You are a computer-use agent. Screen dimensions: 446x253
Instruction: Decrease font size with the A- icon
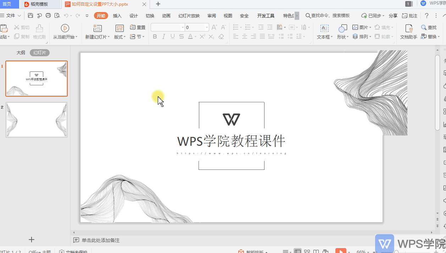coord(223,27)
